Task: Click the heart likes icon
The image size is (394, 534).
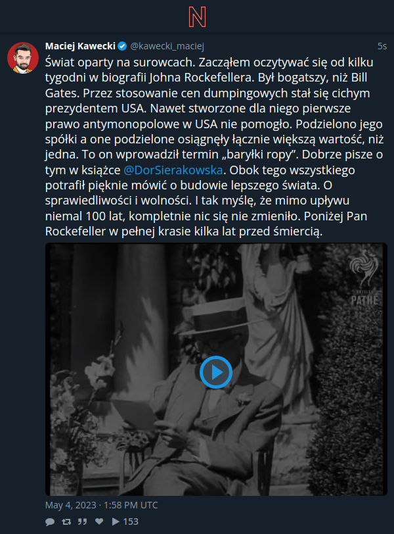Action: coord(99,522)
